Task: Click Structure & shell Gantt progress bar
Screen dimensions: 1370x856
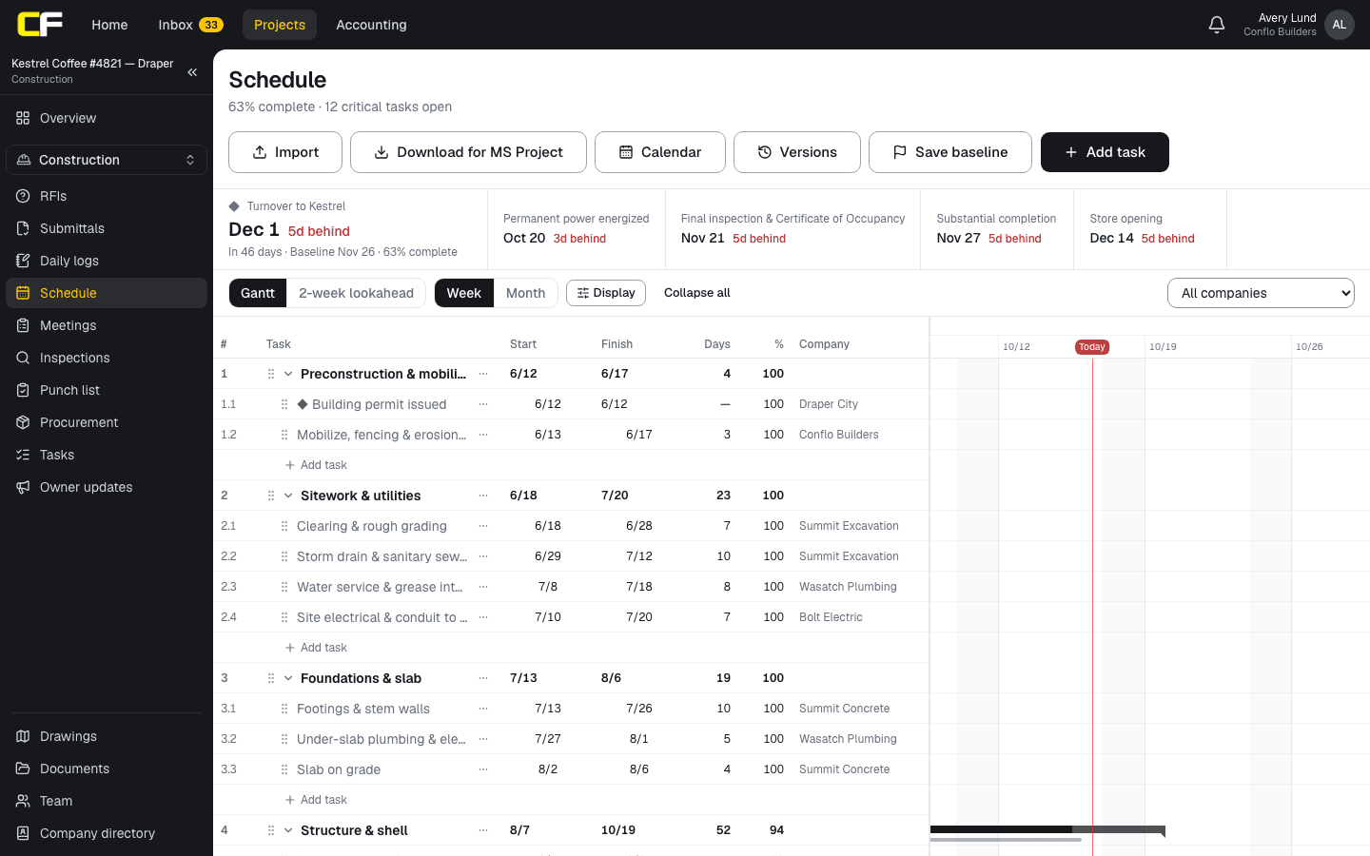Action: (x=1047, y=830)
